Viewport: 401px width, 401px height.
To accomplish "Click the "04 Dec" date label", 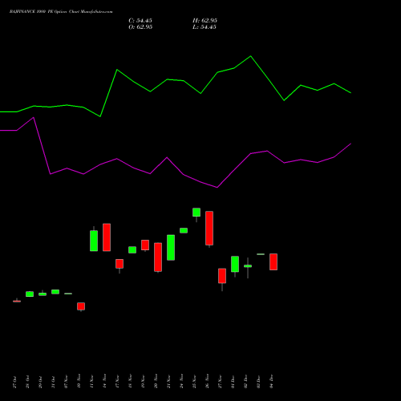I will click(271, 382).
